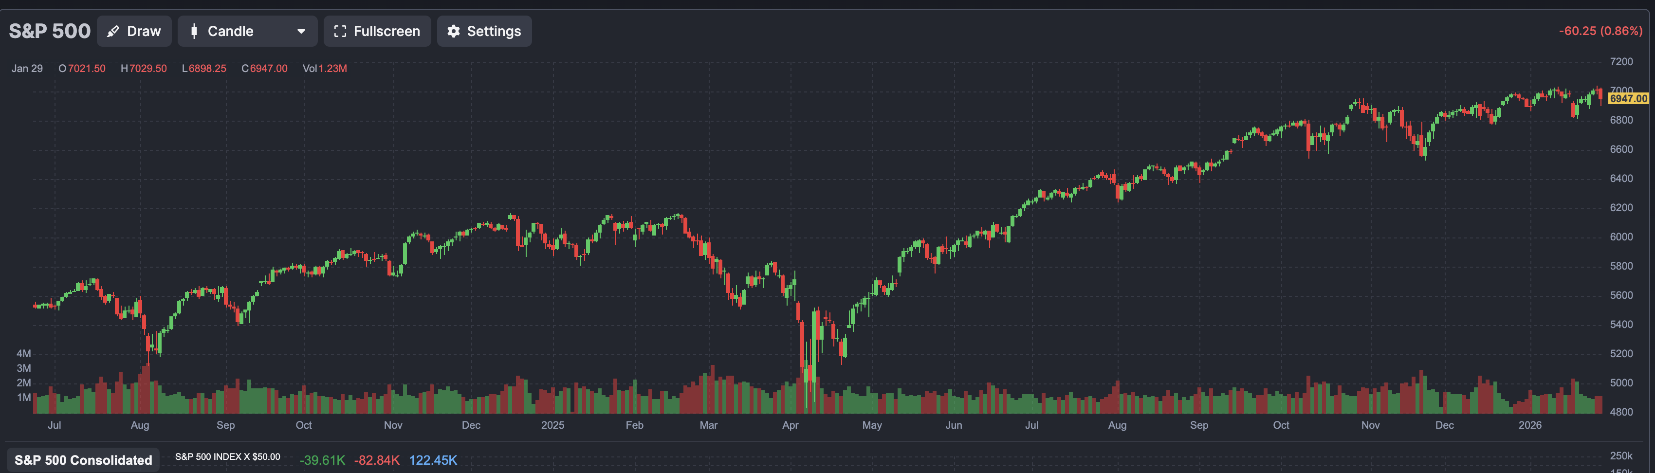Click the fullscreen brackets icon

[341, 32]
